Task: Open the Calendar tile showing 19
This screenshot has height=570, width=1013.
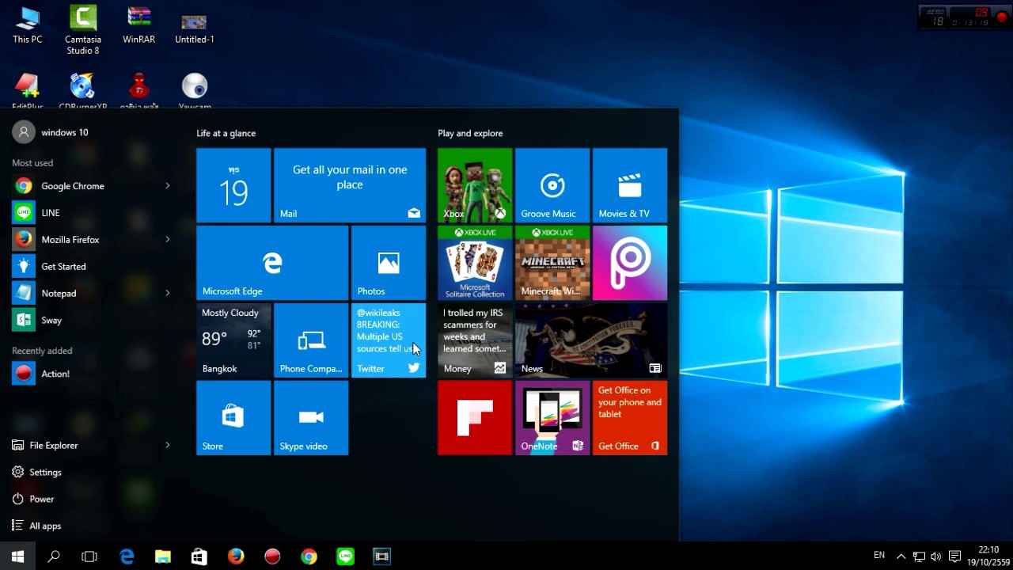Action: click(233, 185)
